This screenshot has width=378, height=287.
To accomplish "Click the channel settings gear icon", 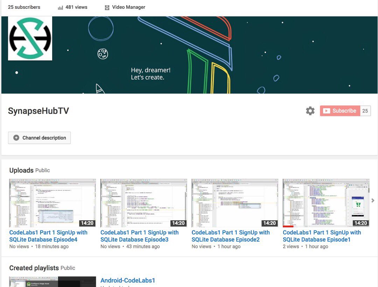I will 310,111.
